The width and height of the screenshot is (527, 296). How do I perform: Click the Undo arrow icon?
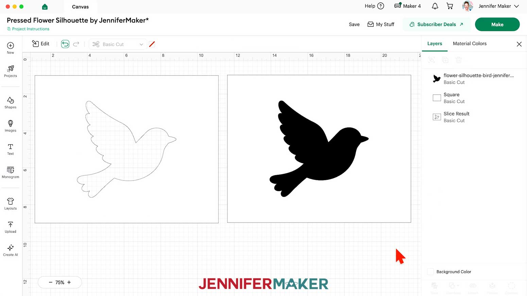click(65, 44)
